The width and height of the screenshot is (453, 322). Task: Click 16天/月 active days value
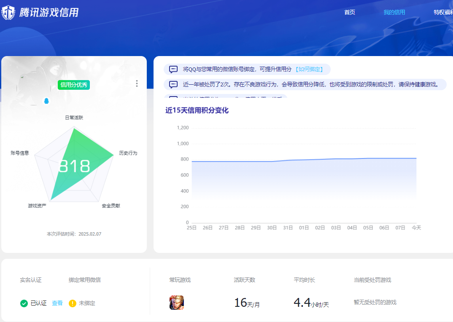pyautogui.click(x=247, y=303)
